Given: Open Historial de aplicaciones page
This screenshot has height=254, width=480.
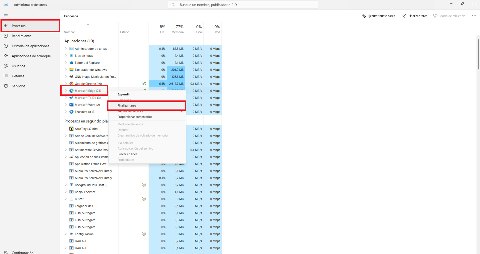Looking at the screenshot, I should click(x=30, y=46).
